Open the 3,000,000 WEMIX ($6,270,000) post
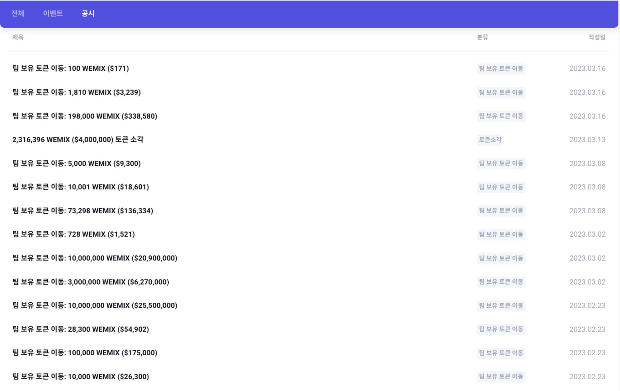 tap(91, 282)
